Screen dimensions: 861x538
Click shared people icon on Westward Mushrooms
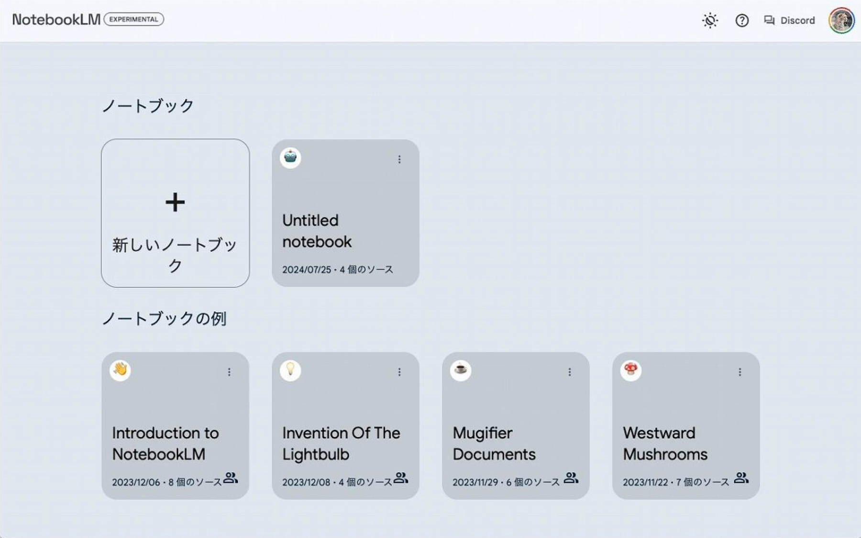tap(741, 478)
